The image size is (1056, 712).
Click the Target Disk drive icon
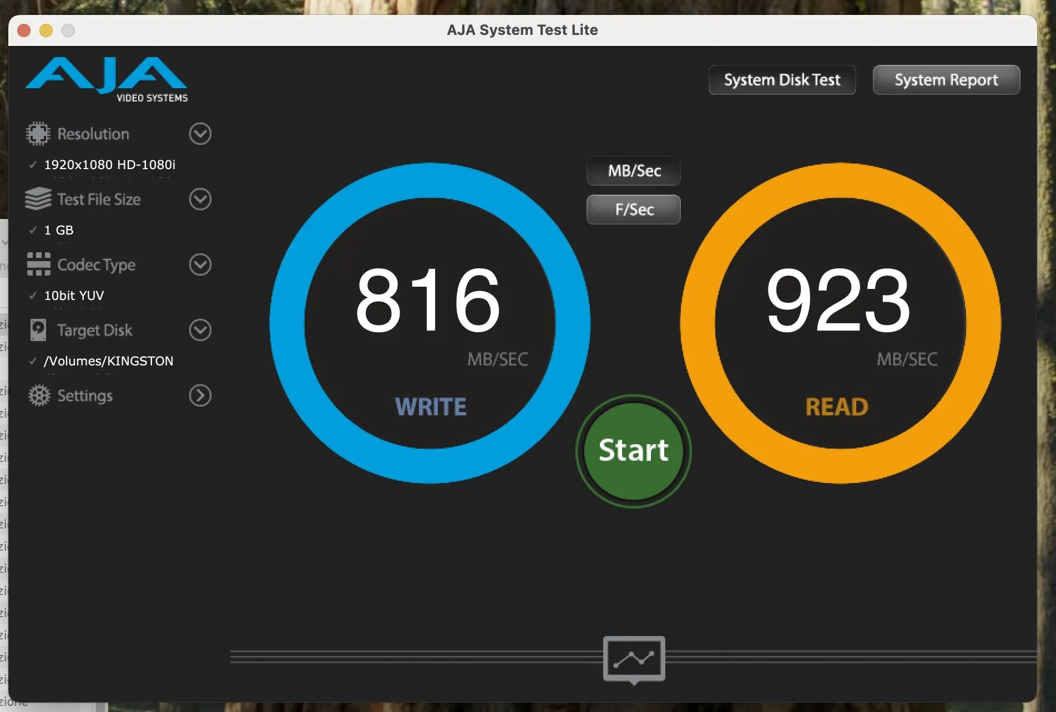(37, 330)
